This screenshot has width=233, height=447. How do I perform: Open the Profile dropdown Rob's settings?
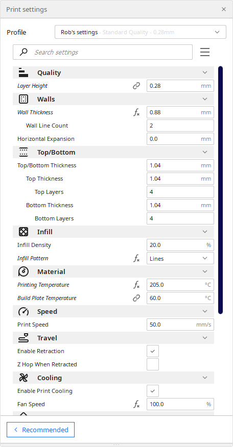tap(141, 32)
